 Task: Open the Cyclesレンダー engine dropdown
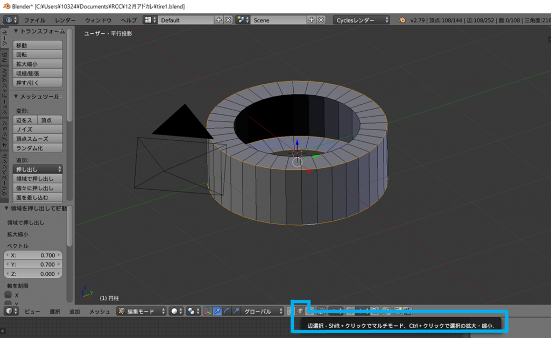(x=362, y=20)
